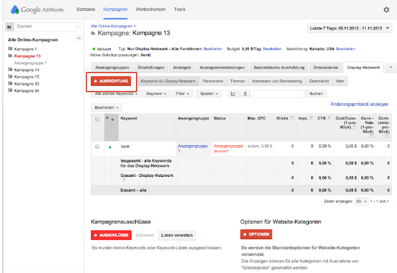The image size is (397, 273).
Task: Click folder icon of Kampagne 14
Action: 10,69
